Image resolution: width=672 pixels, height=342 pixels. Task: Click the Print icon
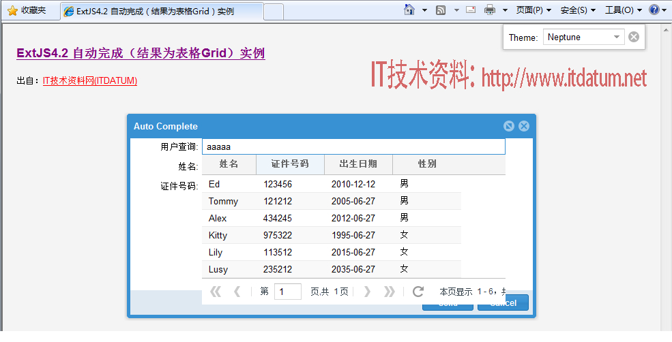[490, 10]
